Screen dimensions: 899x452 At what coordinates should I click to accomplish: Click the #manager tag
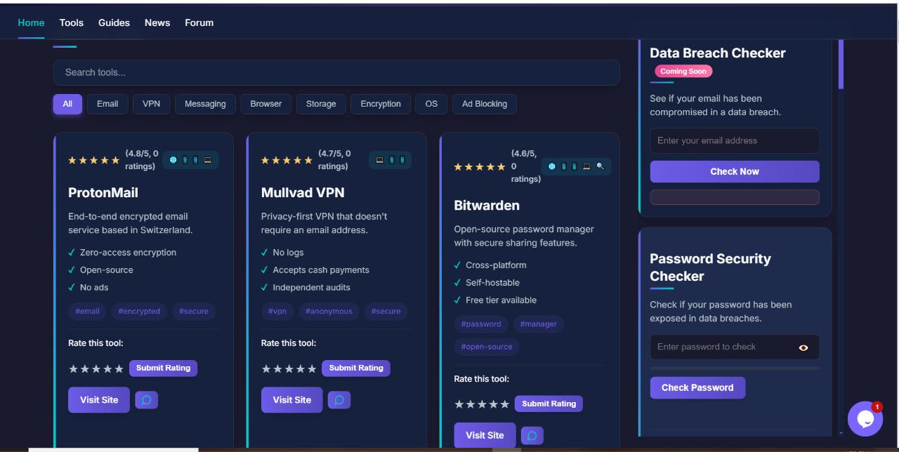point(539,324)
